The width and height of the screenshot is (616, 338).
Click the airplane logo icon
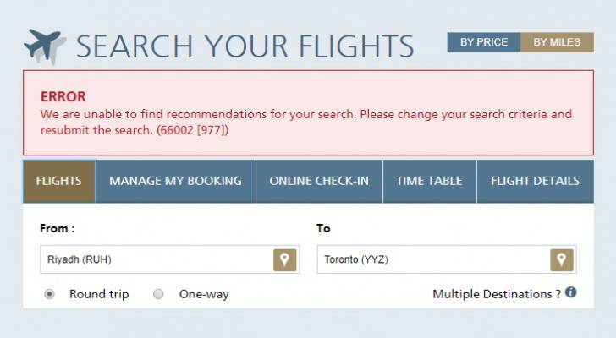pos(45,46)
